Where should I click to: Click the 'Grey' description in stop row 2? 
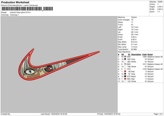coord(133,59)
